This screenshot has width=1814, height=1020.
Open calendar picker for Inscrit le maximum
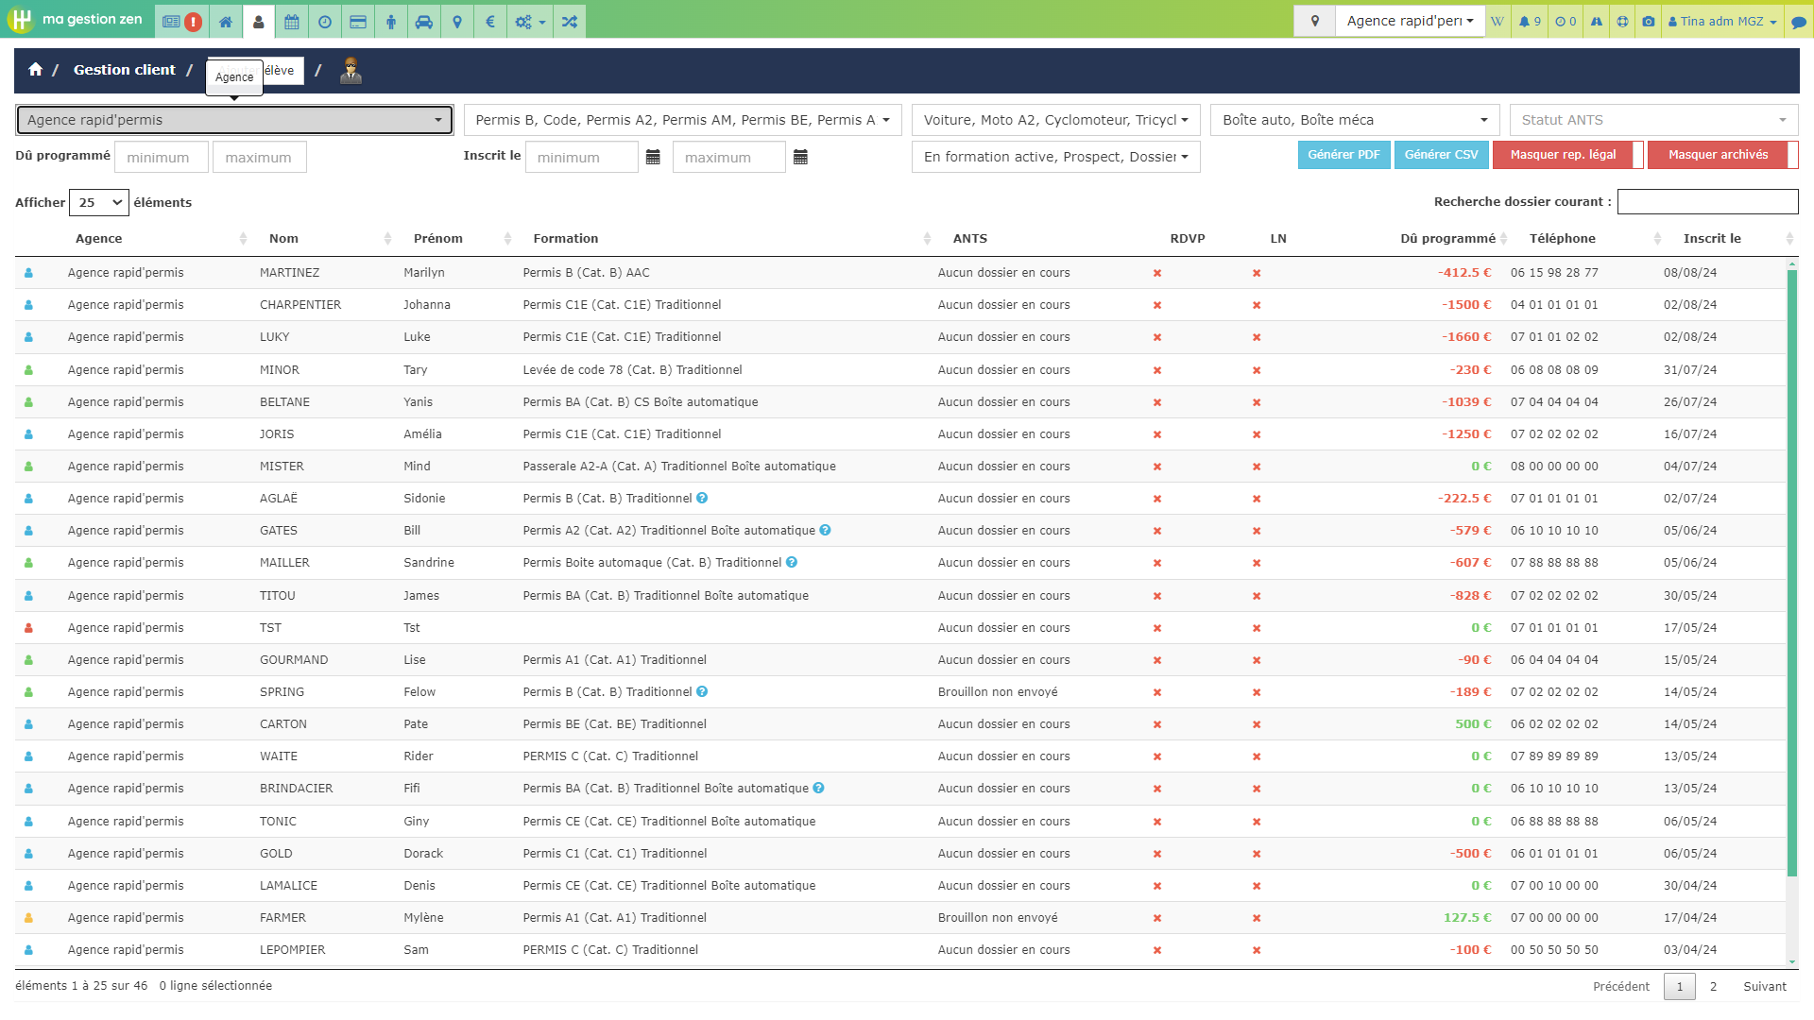(800, 157)
